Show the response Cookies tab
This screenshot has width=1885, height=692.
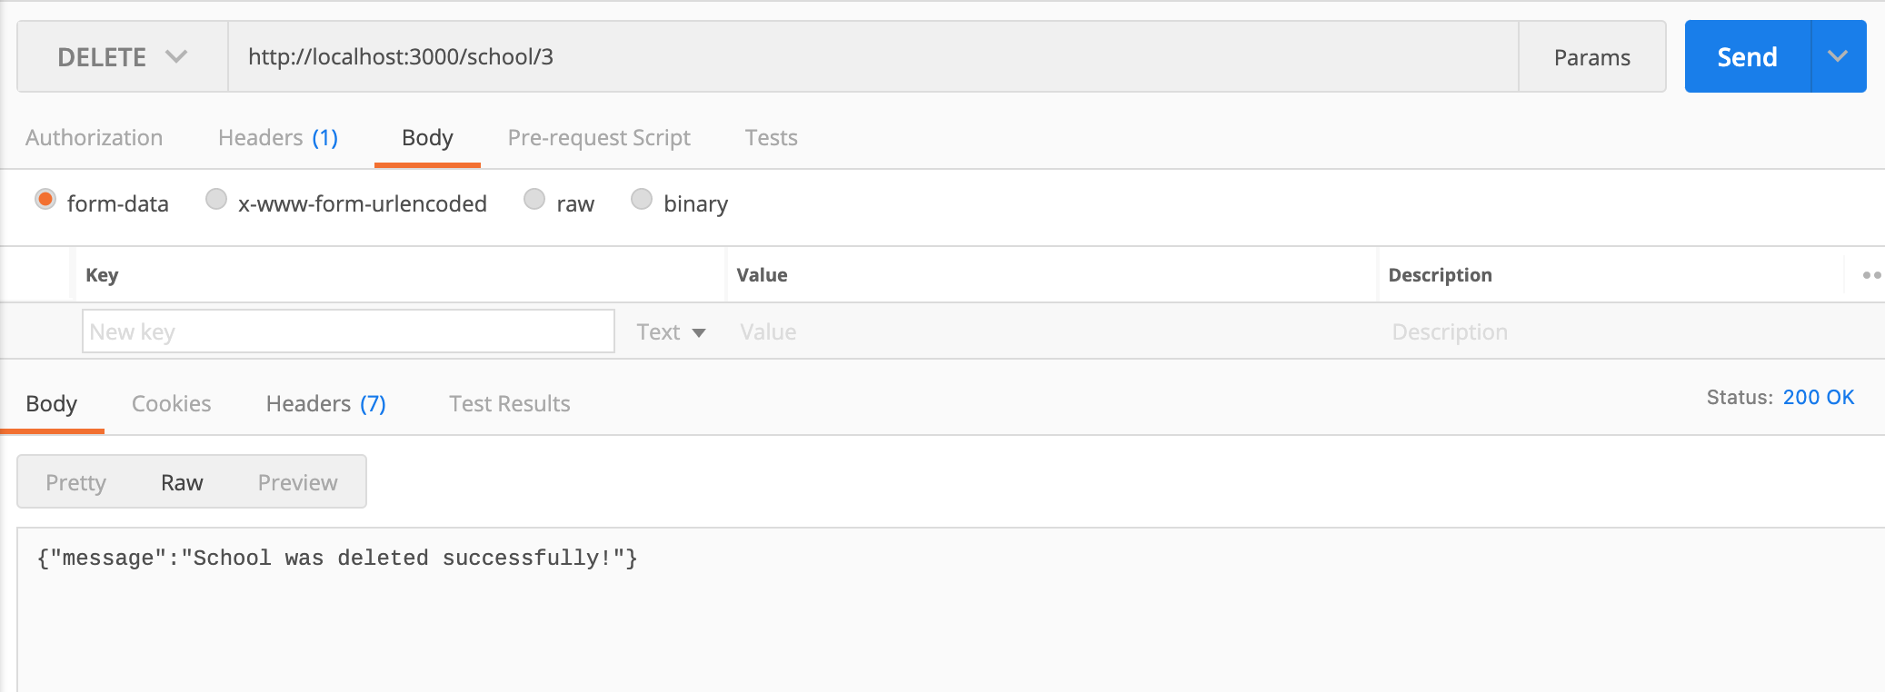tap(171, 404)
